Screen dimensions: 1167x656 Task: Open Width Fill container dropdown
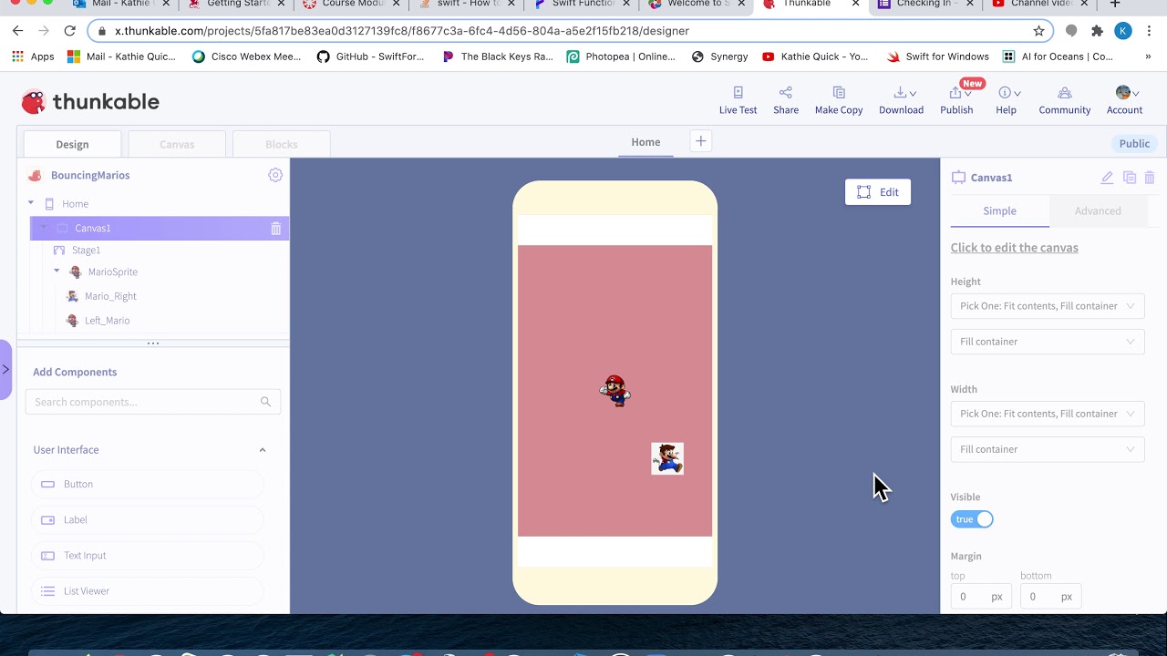1048,449
